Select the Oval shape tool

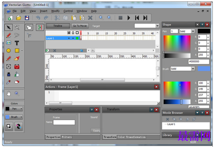(x=8, y=51)
